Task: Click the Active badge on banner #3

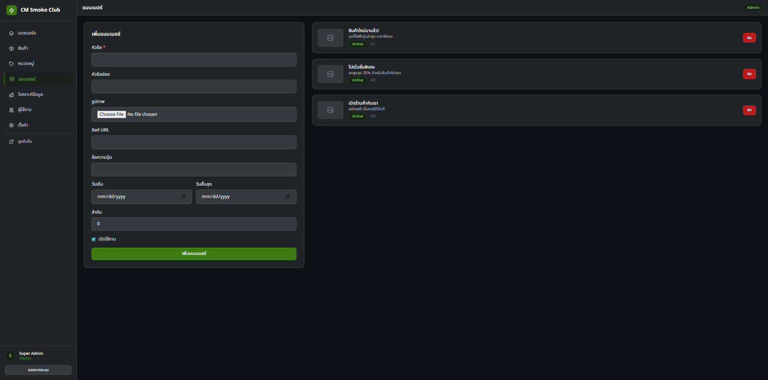Action: [x=357, y=116]
